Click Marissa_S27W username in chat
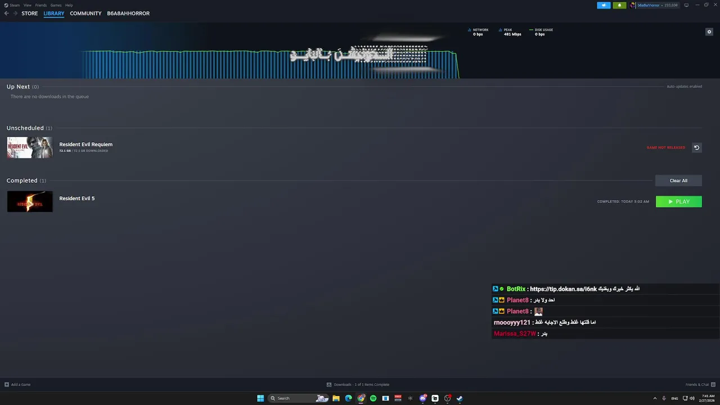This screenshot has width=720, height=405. [515, 334]
